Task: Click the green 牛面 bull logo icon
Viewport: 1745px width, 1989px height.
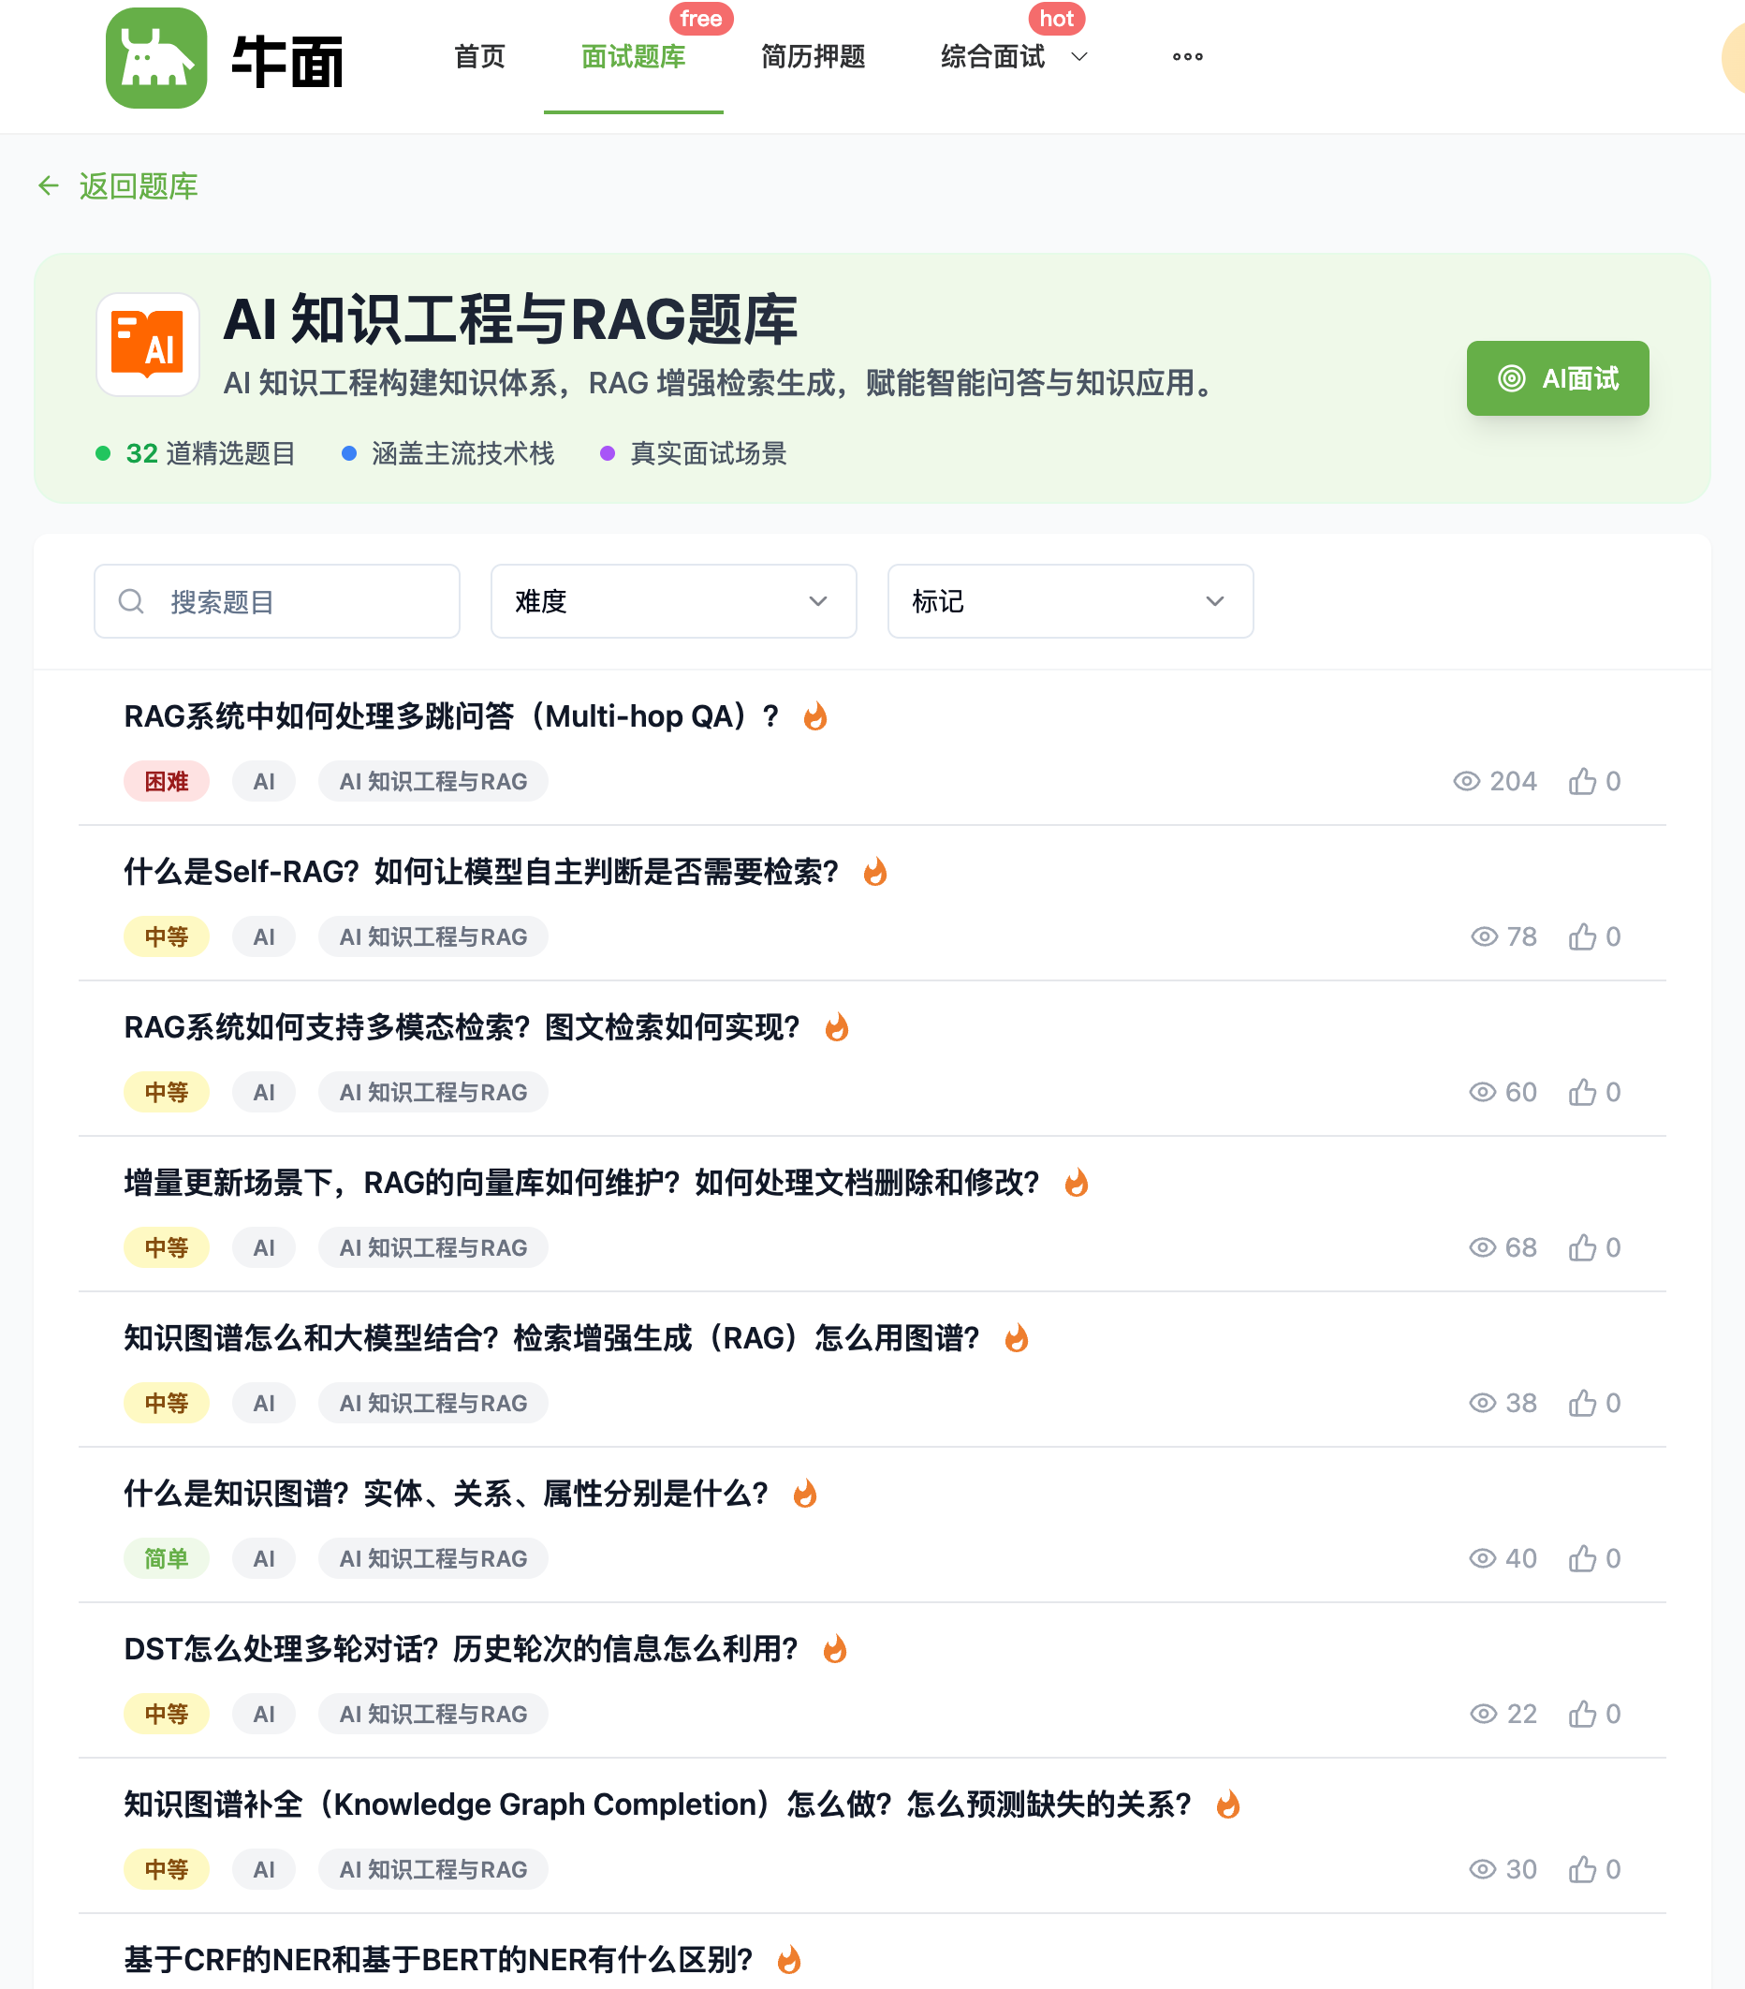Action: coord(155,58)
